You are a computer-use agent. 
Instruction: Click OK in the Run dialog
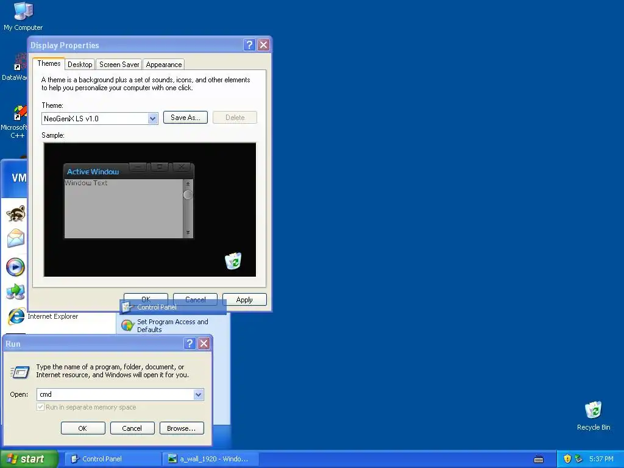(83, 428)
